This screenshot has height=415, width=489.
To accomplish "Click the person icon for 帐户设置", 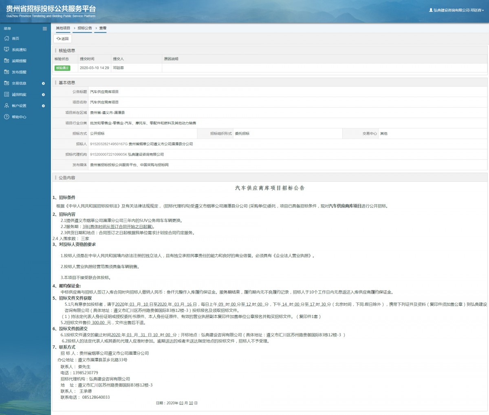I will point(7,106).
